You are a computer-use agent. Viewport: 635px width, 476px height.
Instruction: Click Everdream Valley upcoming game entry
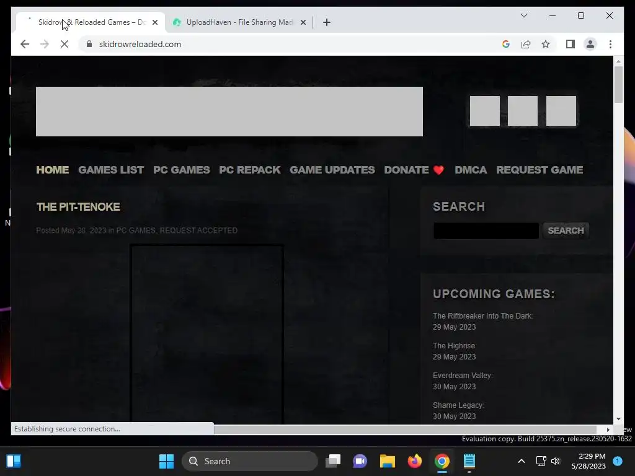(463, 375)
